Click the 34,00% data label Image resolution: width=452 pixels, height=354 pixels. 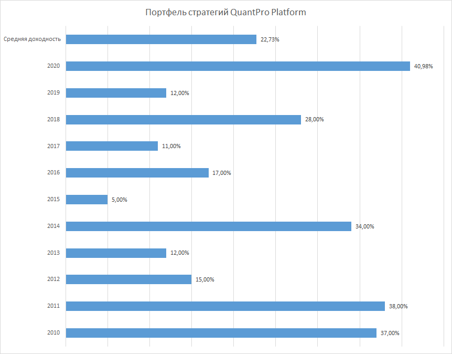(364, 226)
